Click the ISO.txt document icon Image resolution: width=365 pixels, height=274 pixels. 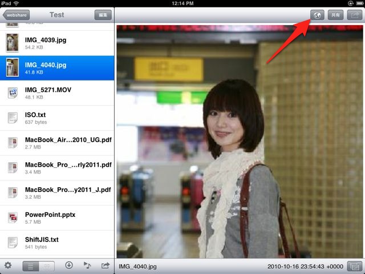(x=13, y=118)
